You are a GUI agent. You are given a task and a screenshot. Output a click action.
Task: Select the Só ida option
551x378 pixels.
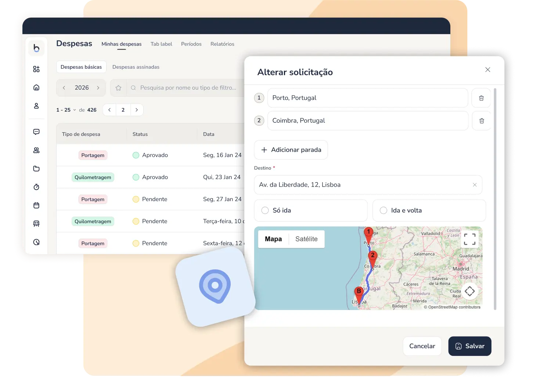(311, 210)
